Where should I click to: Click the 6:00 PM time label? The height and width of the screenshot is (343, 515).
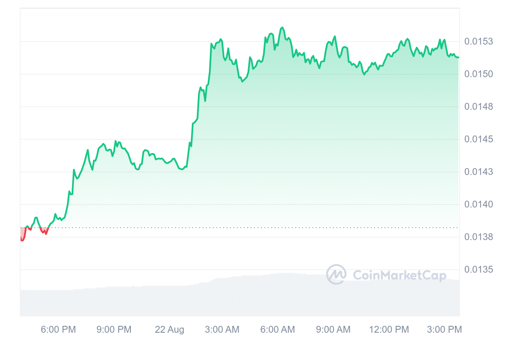point(58,330)
